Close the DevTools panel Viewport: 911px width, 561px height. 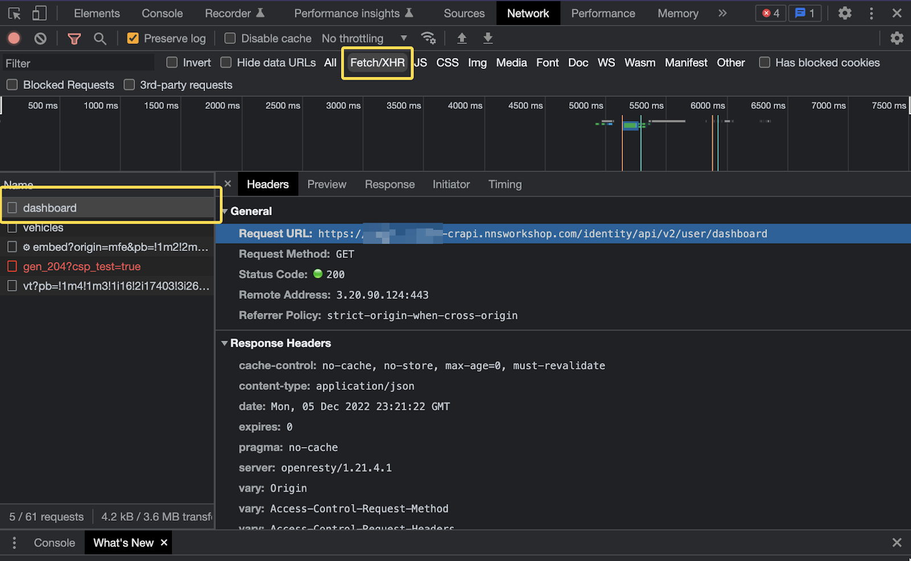(897, 13)
